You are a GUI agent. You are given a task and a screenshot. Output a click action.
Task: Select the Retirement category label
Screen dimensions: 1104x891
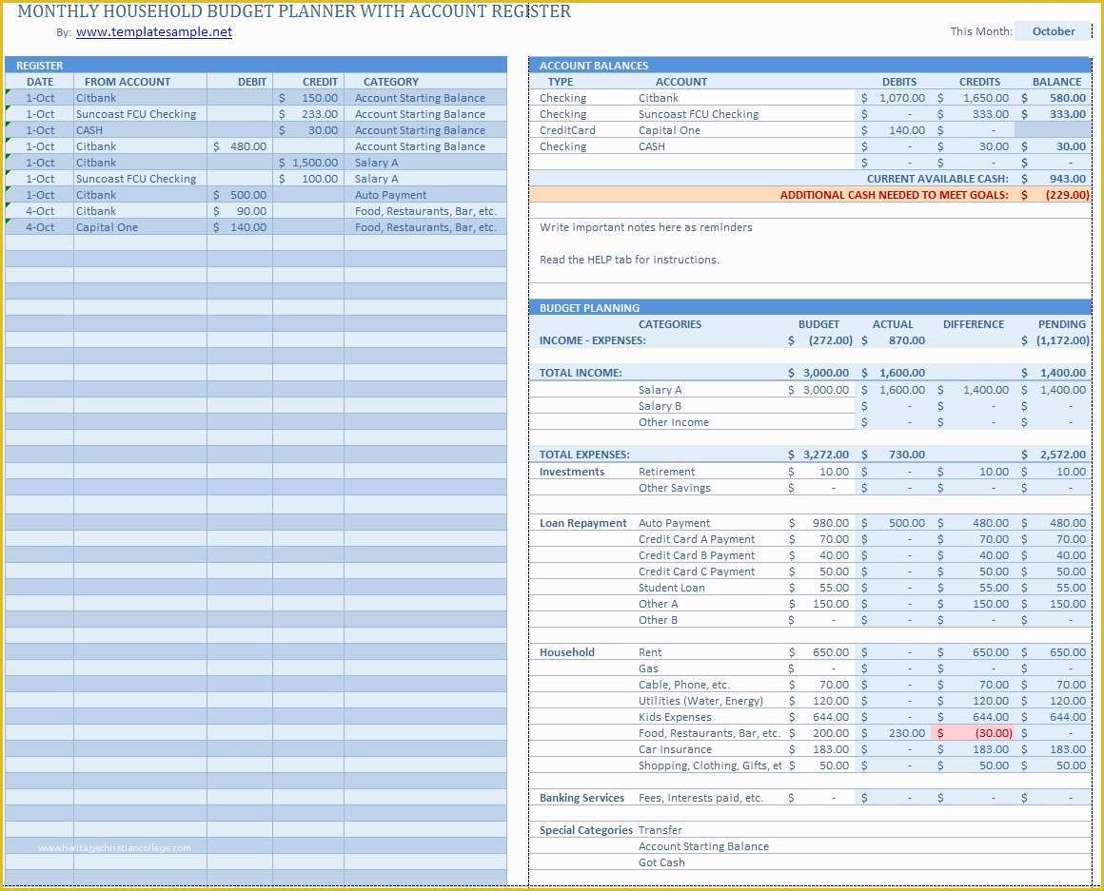pyautogui.click(x=666, y=471)
